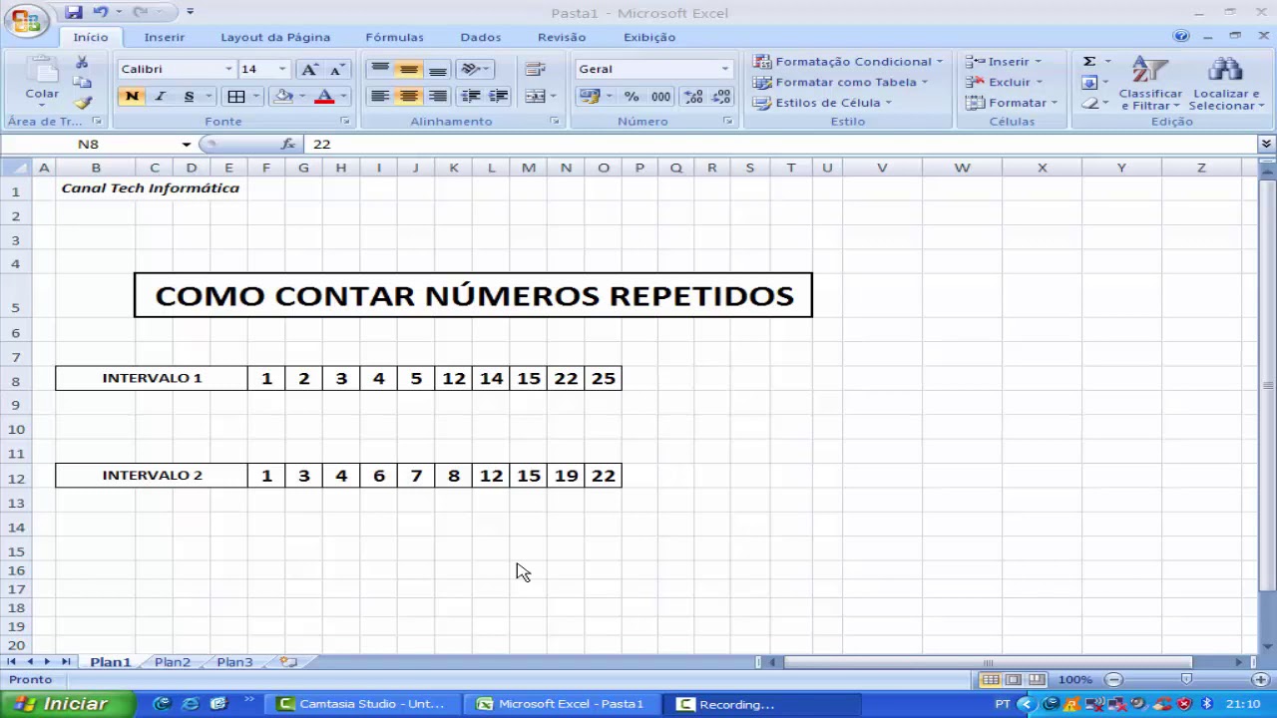Open the Geral number format dropdown
Viewport: 1277px width, 718px height.
(725, 69)
